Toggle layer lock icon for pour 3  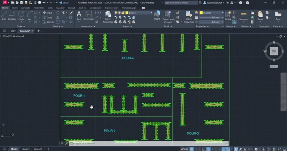coord(123,13)
